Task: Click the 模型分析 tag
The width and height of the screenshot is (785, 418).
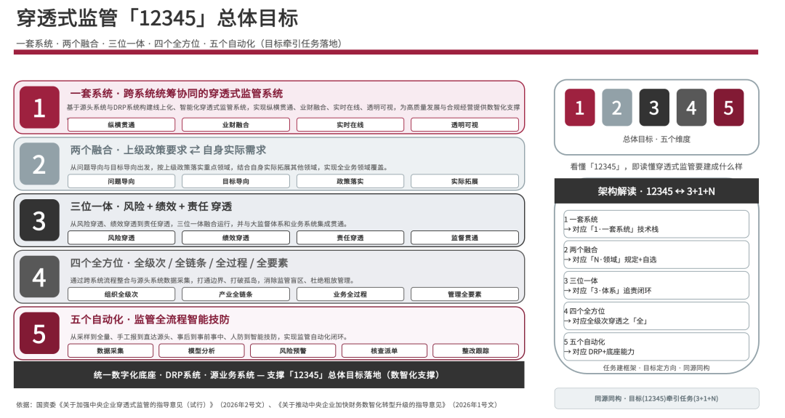Action: coord(202,351)
